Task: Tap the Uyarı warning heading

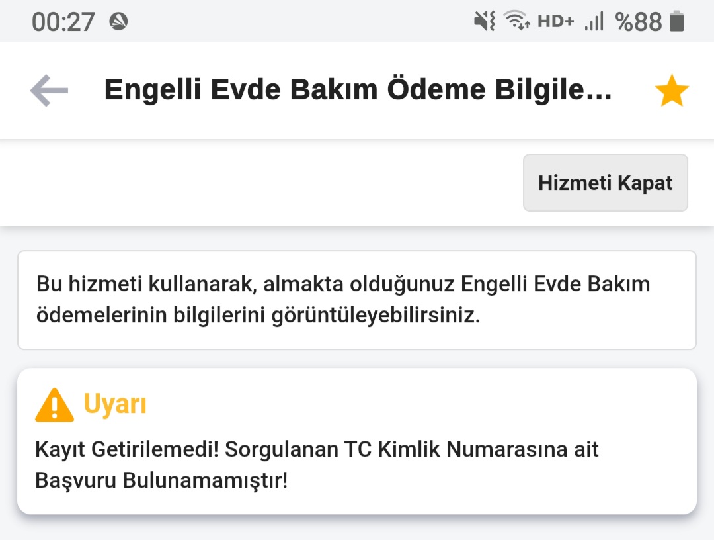Action: 115,404
